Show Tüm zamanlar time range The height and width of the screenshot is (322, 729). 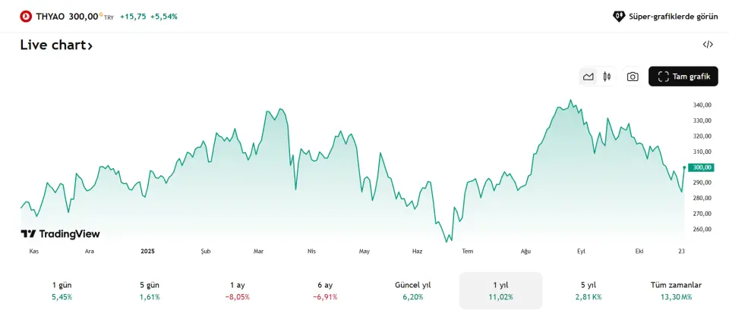pos(676,290)
